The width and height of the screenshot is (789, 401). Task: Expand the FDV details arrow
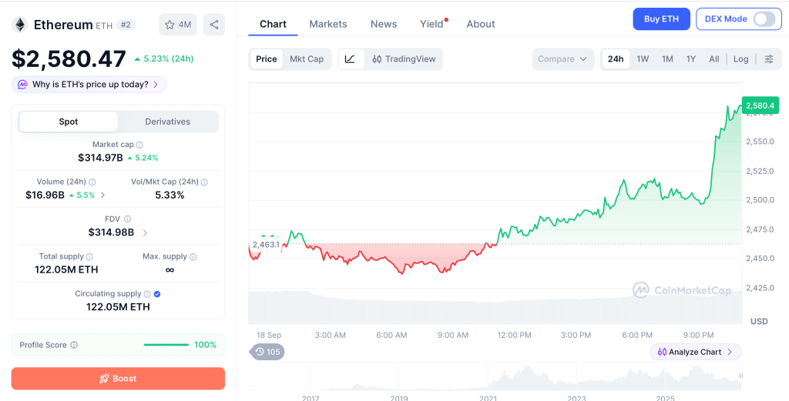click(145, 232)
